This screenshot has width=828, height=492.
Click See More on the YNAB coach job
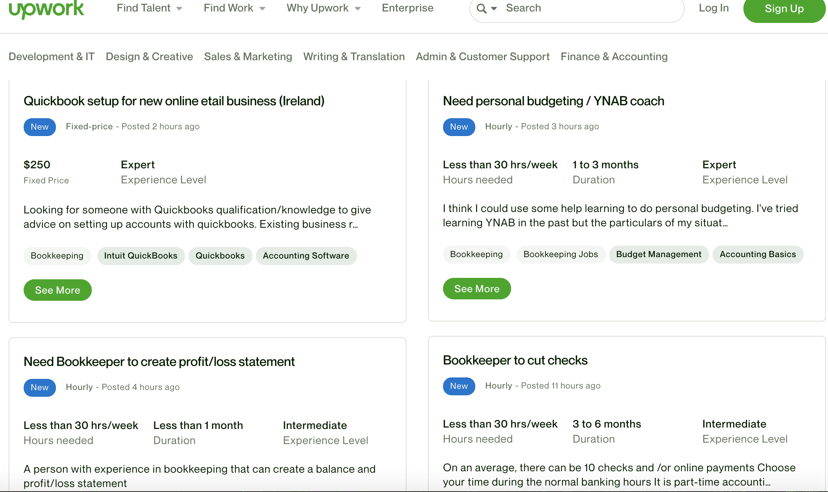click(477, 289)
